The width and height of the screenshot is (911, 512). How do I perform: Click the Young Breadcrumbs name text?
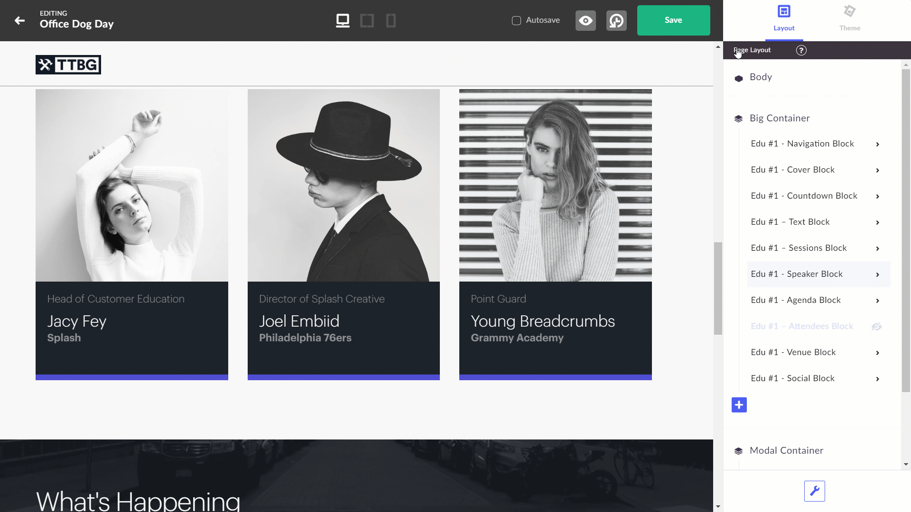(543, 321)
